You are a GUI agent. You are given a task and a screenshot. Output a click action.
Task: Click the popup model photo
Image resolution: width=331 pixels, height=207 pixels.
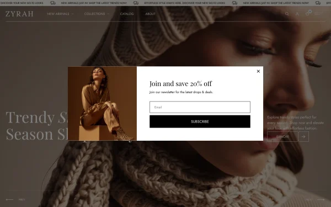click(102, 104)
